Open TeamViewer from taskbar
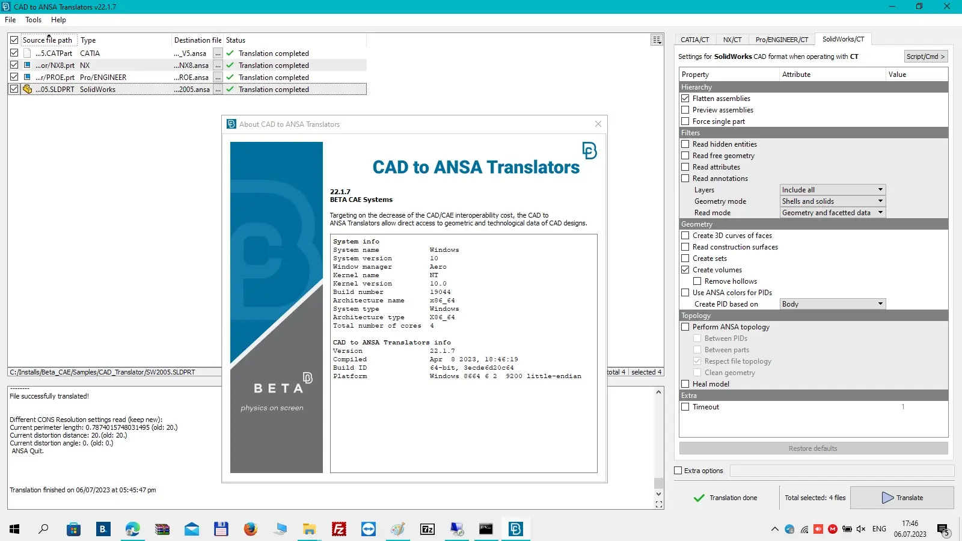This screenshot has height=541, width=962. pos(369,529)
